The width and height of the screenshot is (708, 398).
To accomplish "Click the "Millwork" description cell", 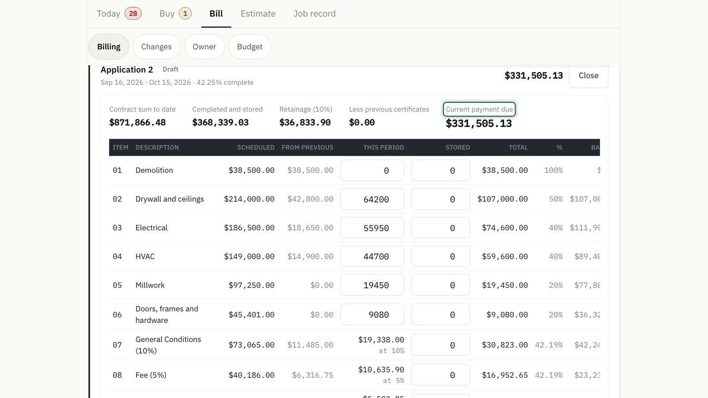I will coord(150,285).
